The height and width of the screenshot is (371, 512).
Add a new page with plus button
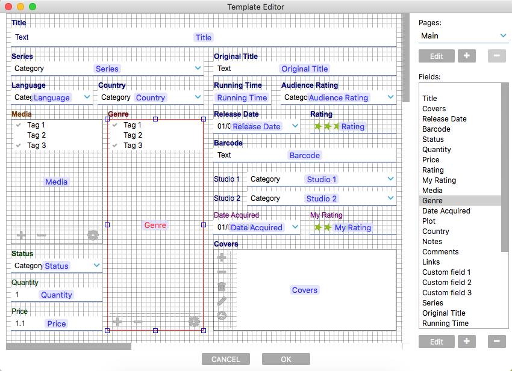467,56
